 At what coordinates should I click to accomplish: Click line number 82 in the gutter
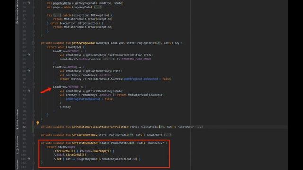tap(24, 127)
